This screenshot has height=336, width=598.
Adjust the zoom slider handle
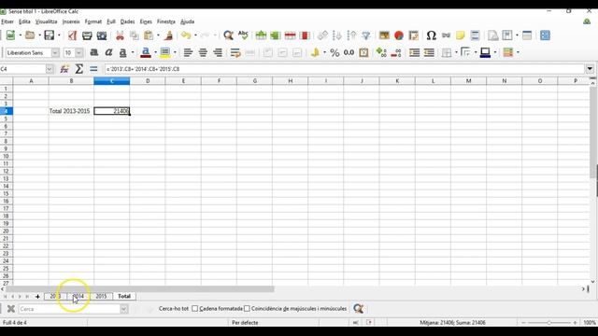pos(548,323)
